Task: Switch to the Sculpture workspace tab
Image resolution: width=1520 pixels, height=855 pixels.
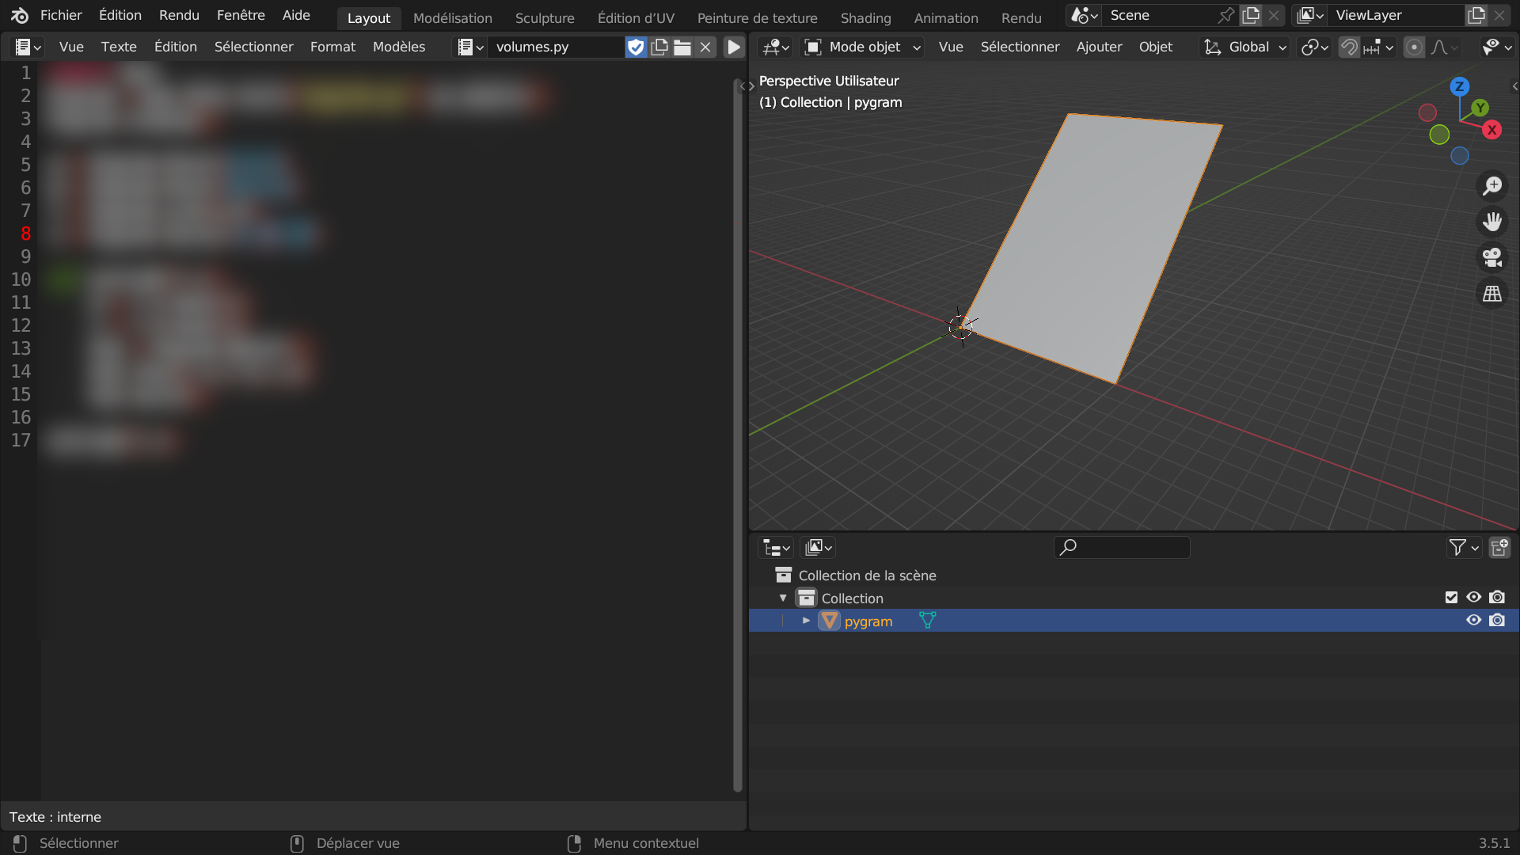Action: click(x=545, y=17)
